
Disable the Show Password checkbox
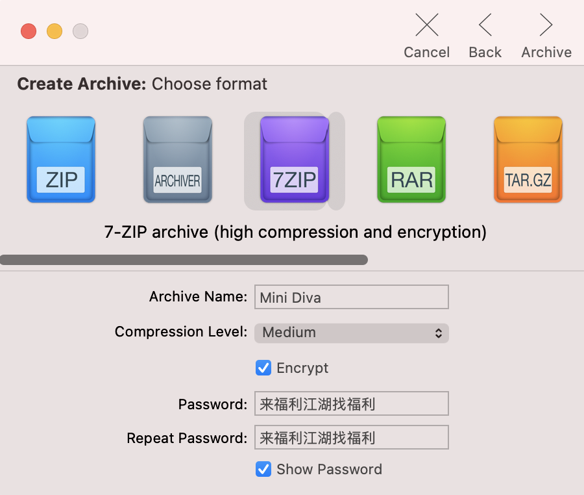pyautogui.click(x=263, y=469)
